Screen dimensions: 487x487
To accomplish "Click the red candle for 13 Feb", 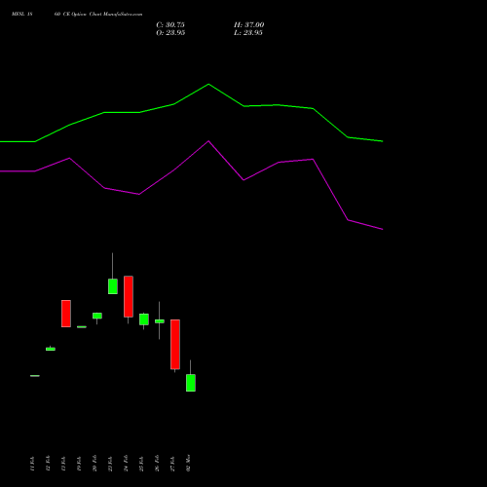I will click(x=66, y=314).
